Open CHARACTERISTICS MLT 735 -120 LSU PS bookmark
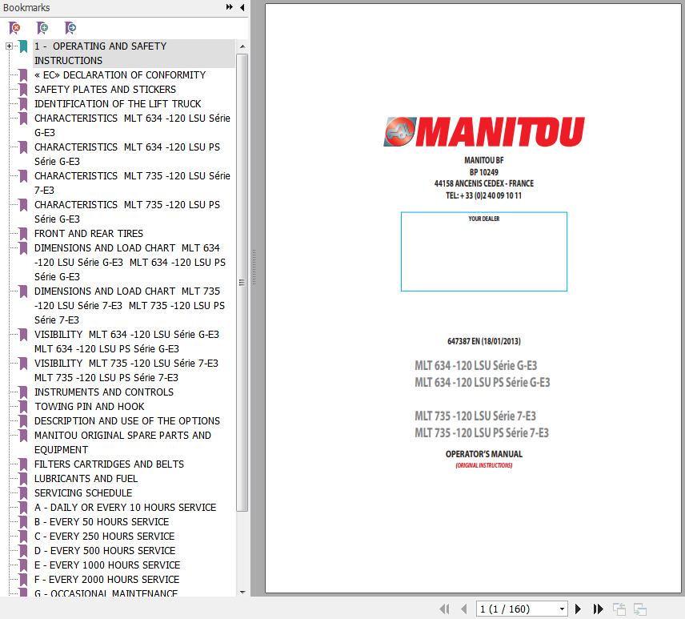Viewport: 685px width, 619px height. (127, 212)
